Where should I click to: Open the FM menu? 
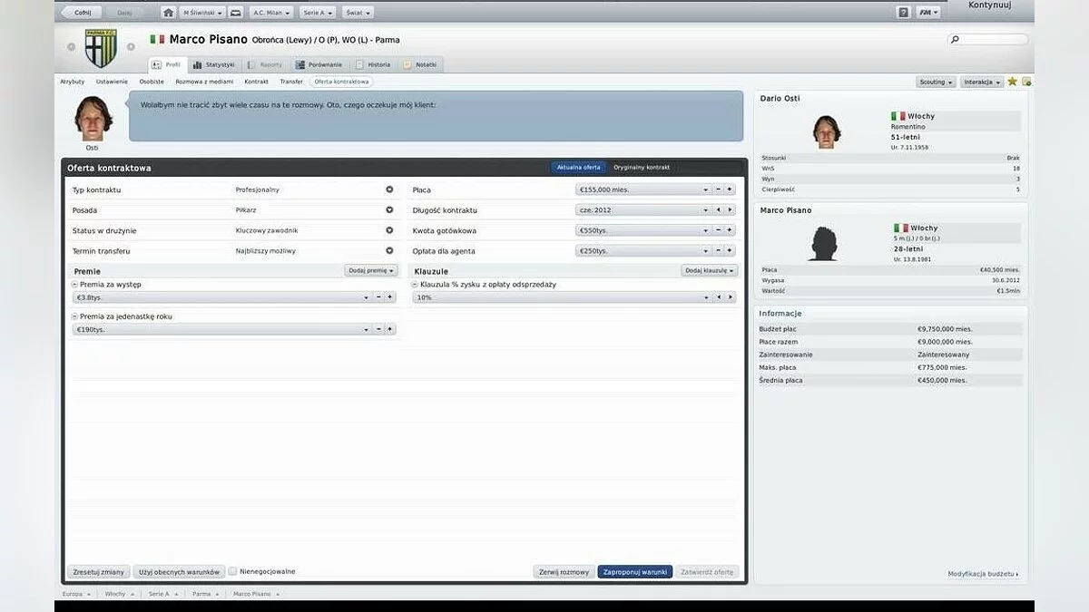click(928, 13)
